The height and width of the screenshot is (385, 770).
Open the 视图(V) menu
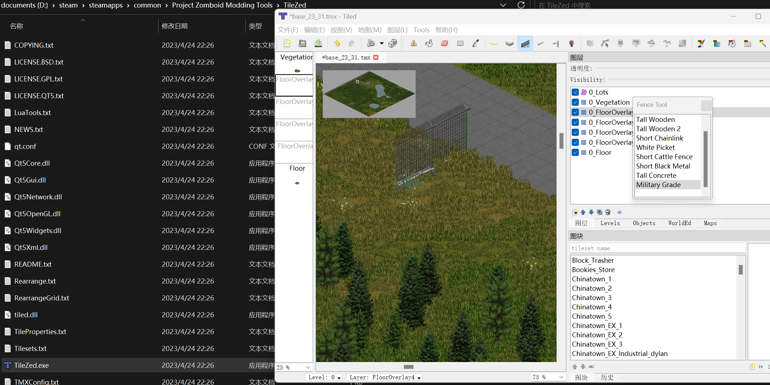pos(341,30)
